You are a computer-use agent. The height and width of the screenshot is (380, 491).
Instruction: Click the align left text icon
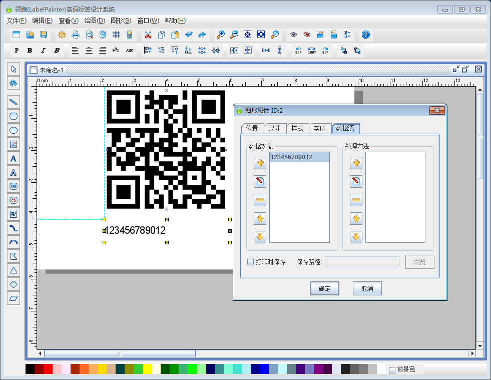(x=75, y=50)
